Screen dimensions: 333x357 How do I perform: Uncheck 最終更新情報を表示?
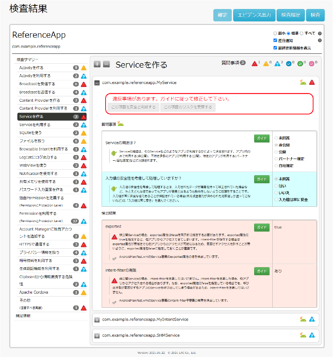[x=275, y=47]
